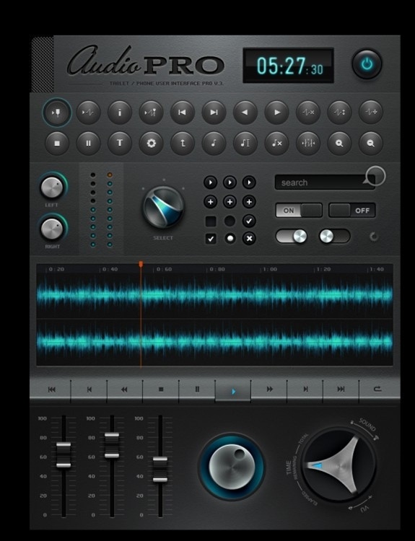Click the round right-arrow play button

(276, 113)
